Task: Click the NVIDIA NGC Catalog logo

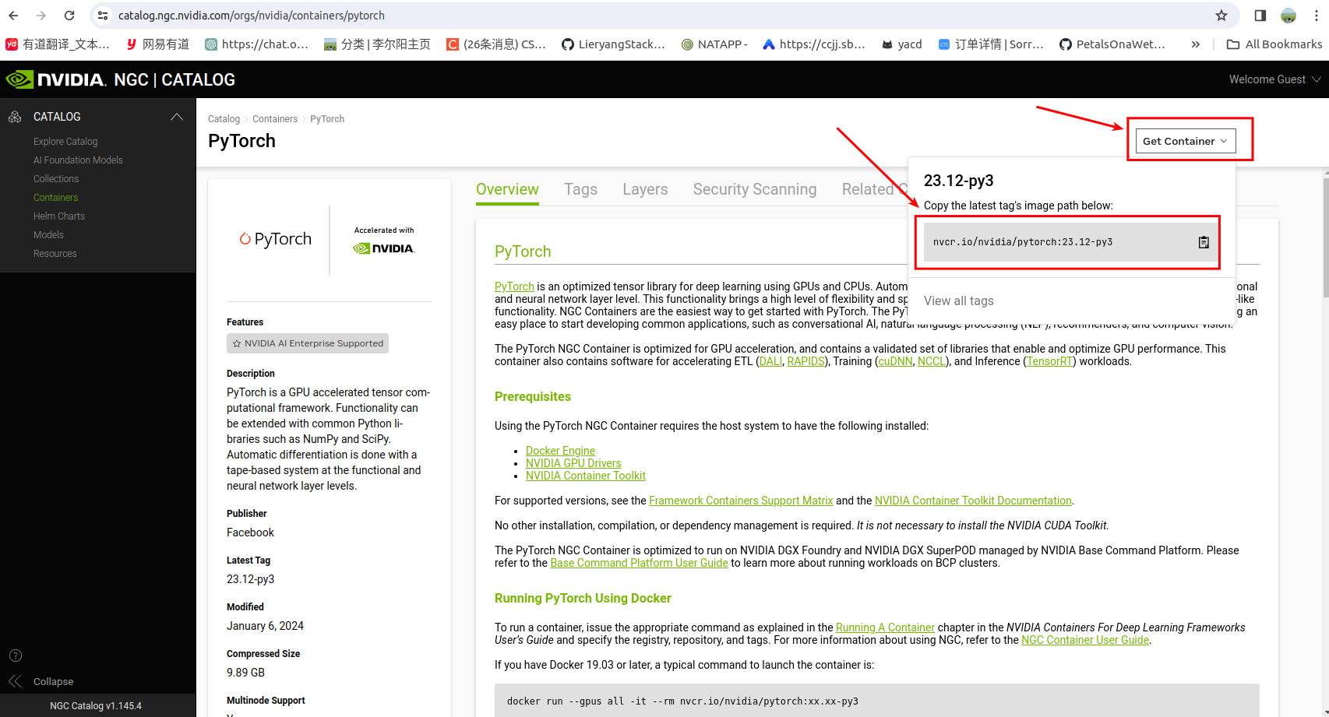Action: (x=120, y=79)
